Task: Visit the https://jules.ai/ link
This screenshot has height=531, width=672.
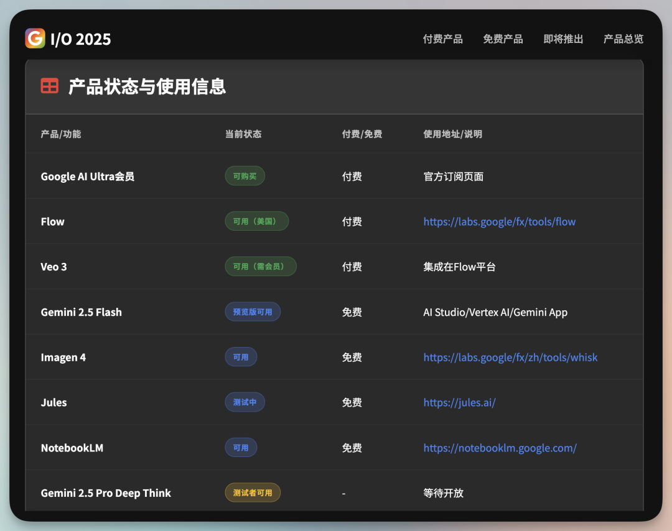Action: tap(459, 402)
